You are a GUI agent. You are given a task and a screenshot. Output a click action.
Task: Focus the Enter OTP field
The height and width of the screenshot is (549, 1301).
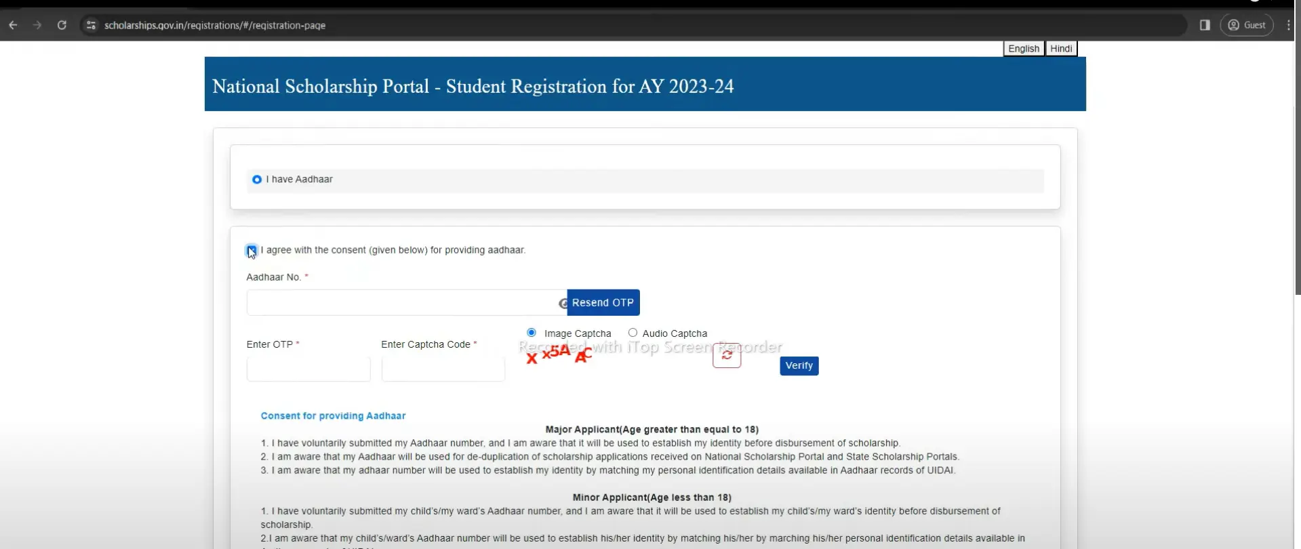(x=308, y=369)
